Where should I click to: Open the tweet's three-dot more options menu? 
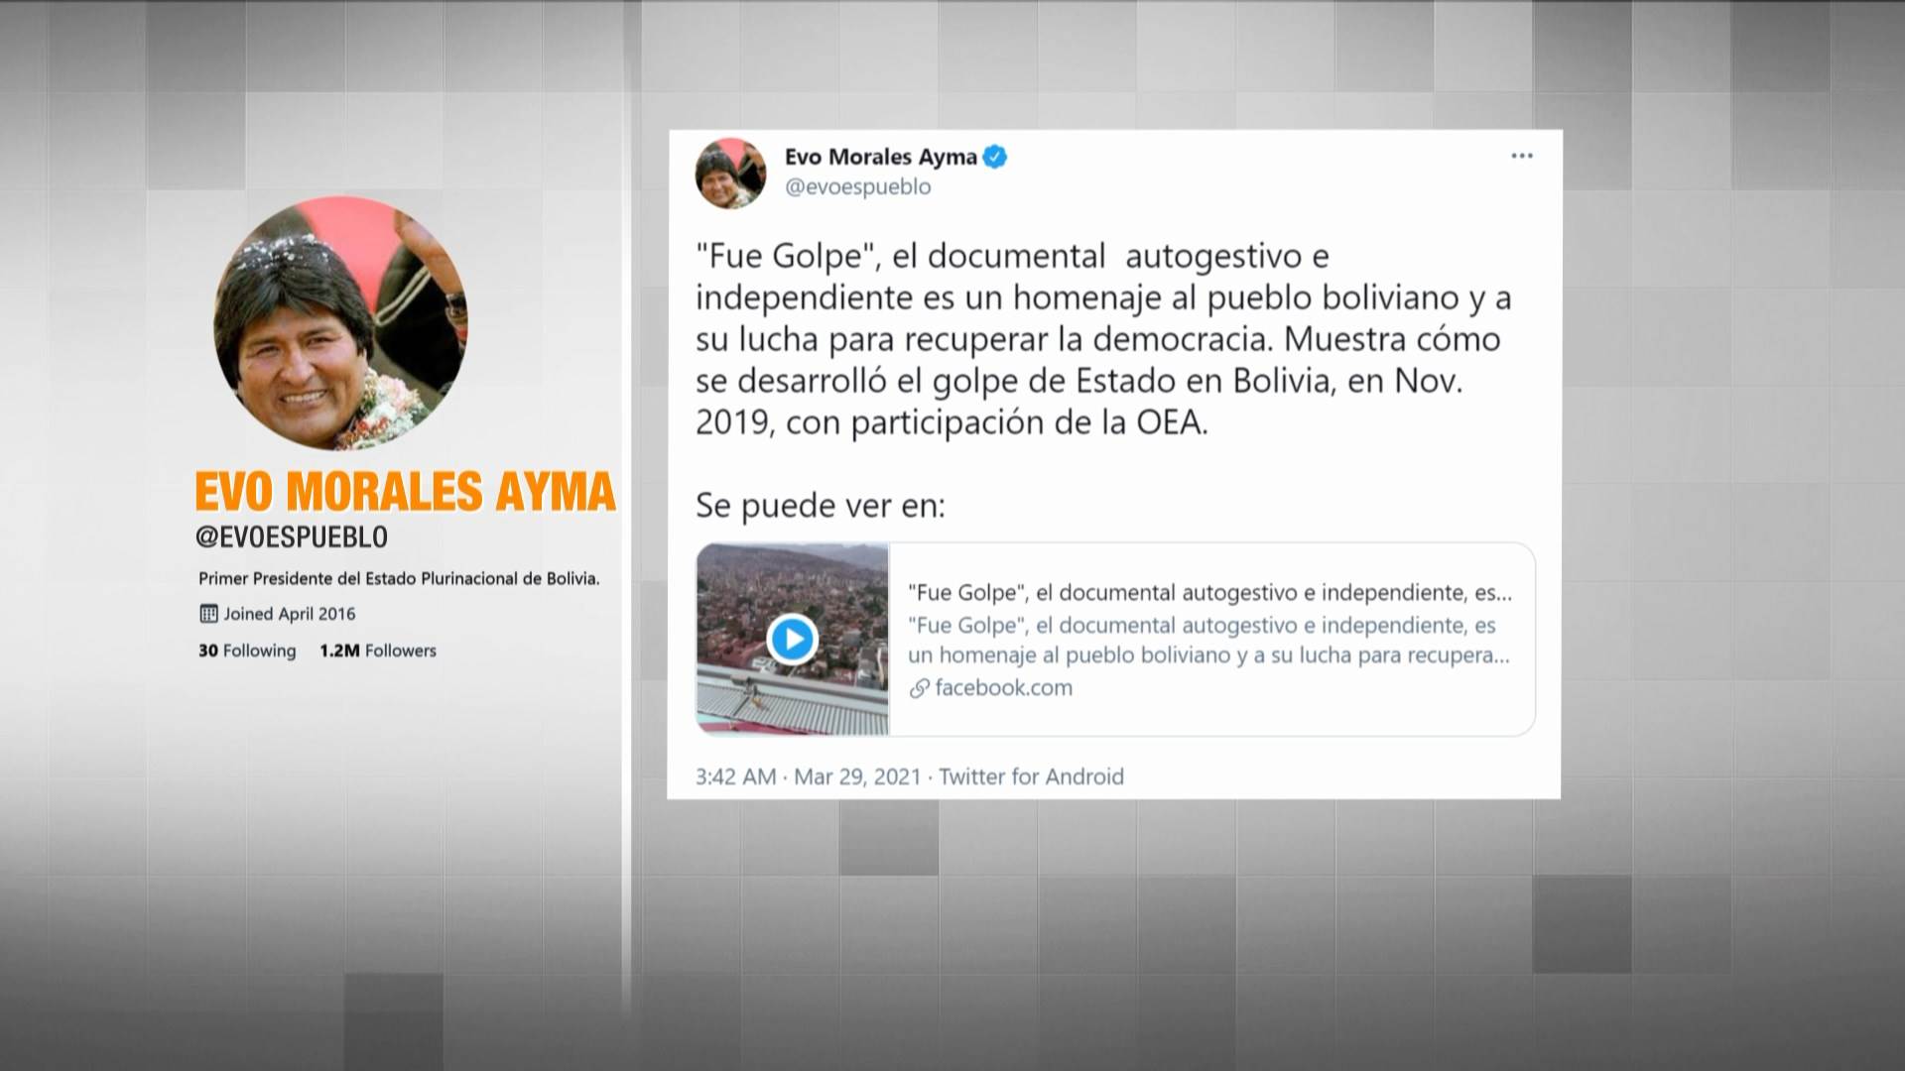point(1521,157)
